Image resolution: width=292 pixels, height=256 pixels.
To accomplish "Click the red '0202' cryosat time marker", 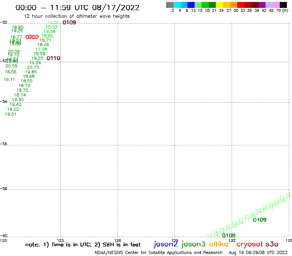I will (x=32, y=37).
